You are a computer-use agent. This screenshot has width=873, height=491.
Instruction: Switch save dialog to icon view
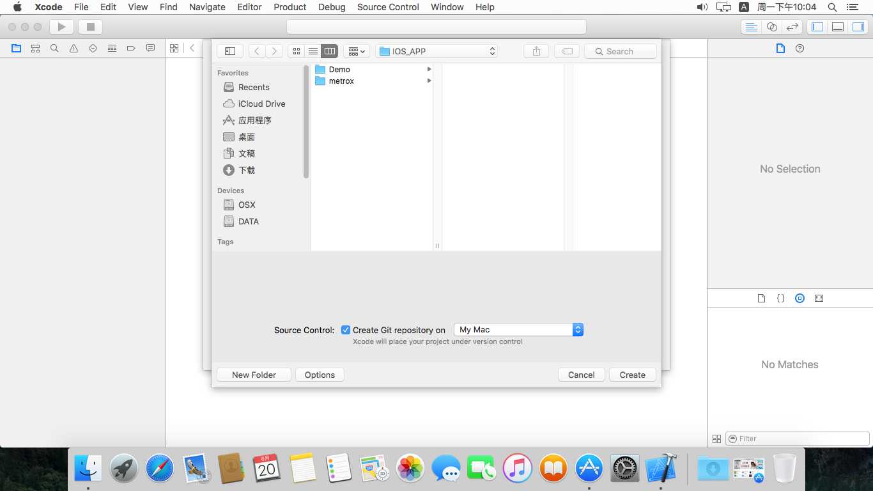297,51
